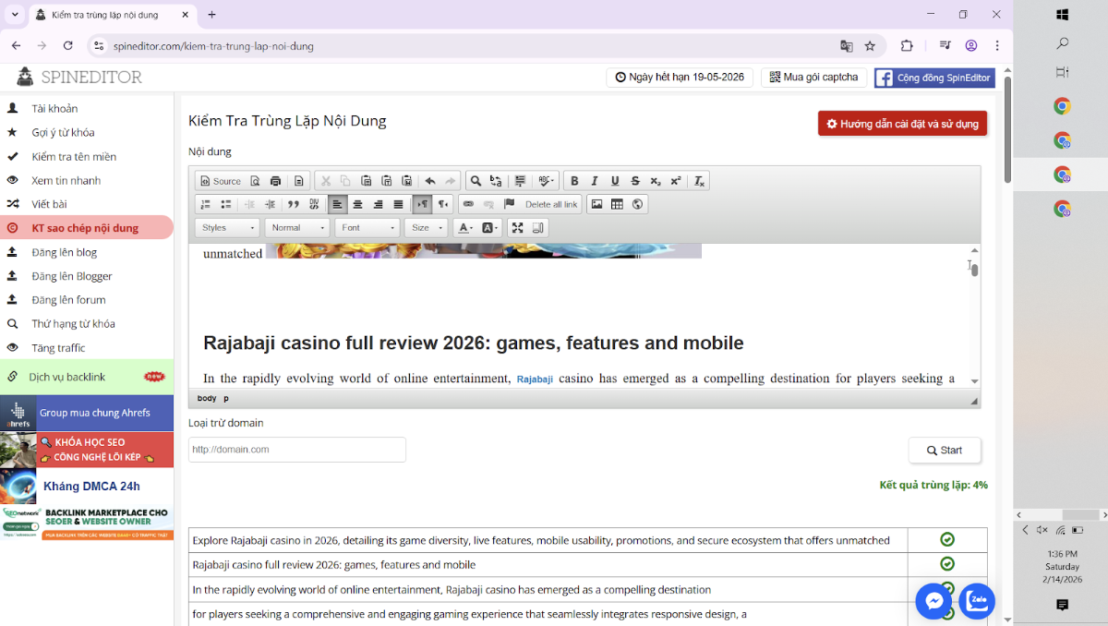
Task: Toggle Underline formatting
Action: point(615,181)
